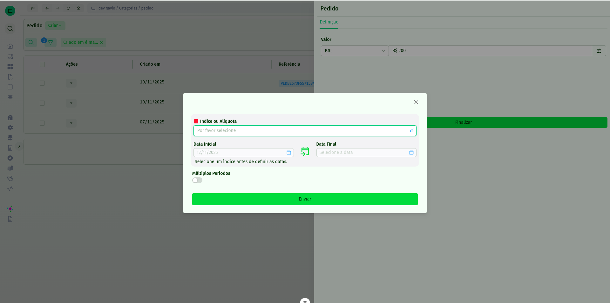Click the Data Final date input field
Image resolution: width=610 pixels, height=303 pixels.
[362, 153]
